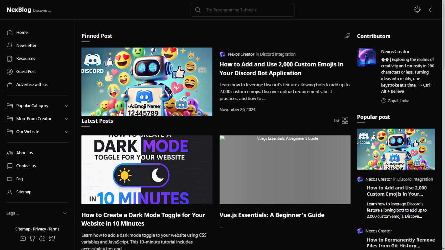Open the YouTube channel icon in footer
Viewport: 445px width, 250px height.
pyautogui.click(x=22, y=239)
